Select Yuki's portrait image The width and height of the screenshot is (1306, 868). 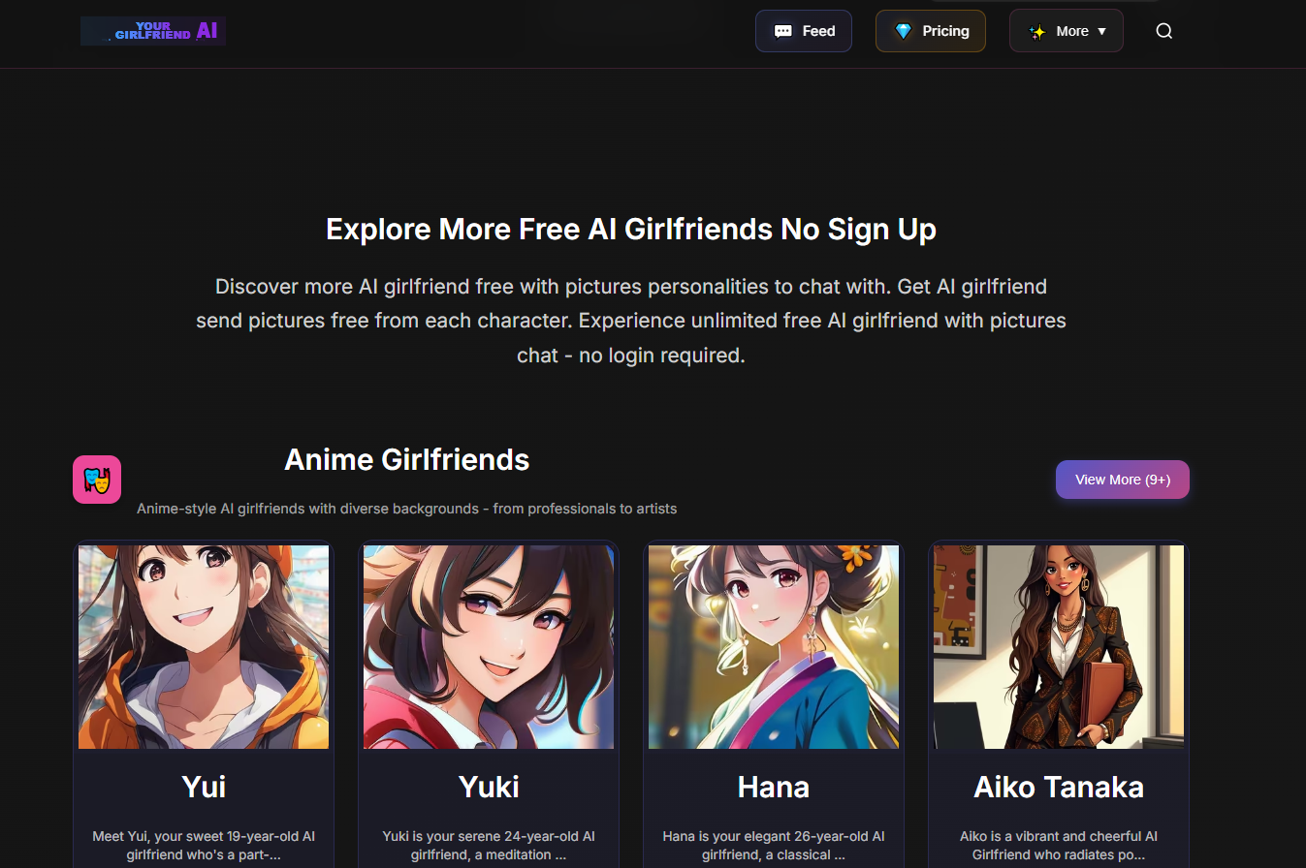pos(489,646)
